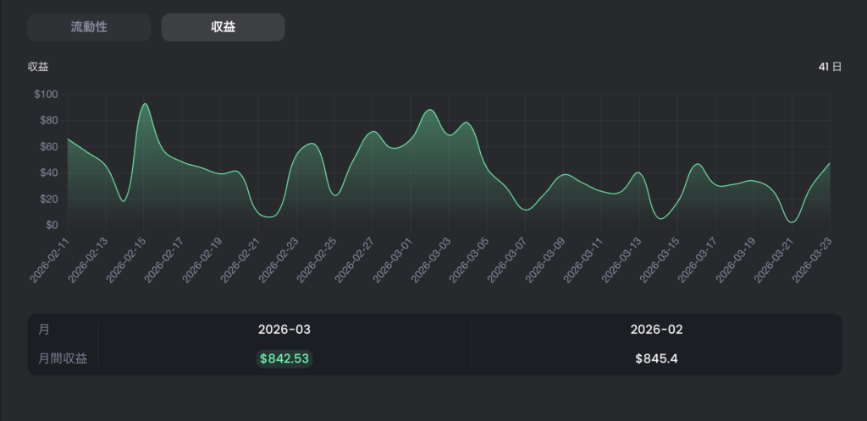Select the 2026-03 month column header
867x421 pixels.
coord(284,330)
